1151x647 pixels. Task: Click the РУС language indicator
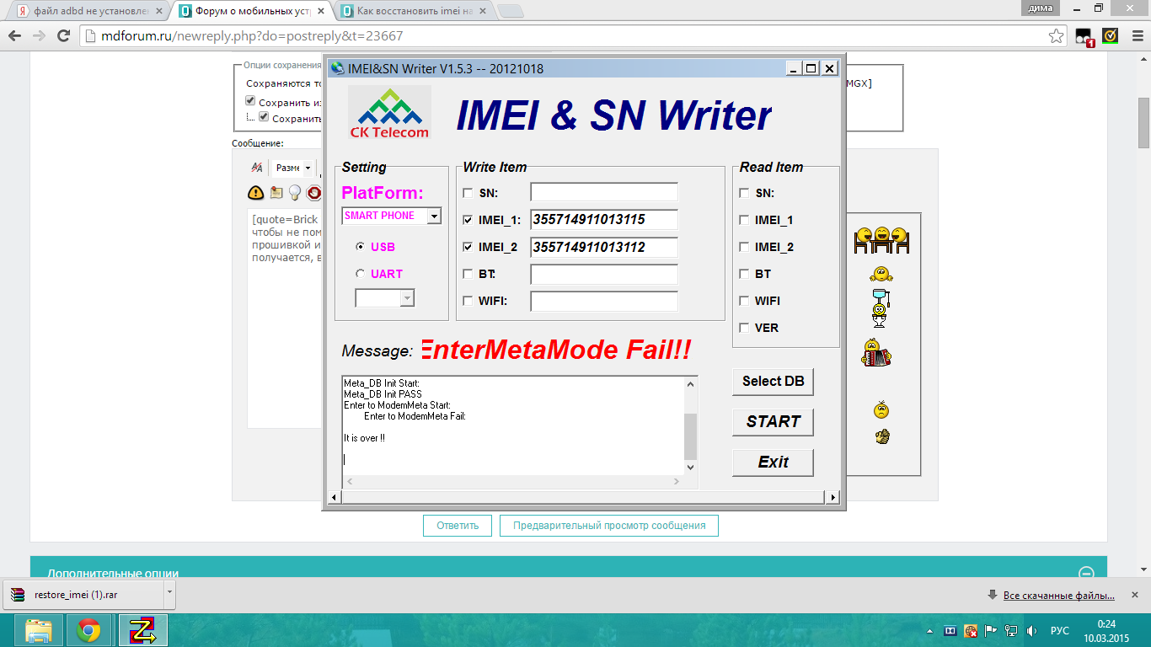(1060, 630)
